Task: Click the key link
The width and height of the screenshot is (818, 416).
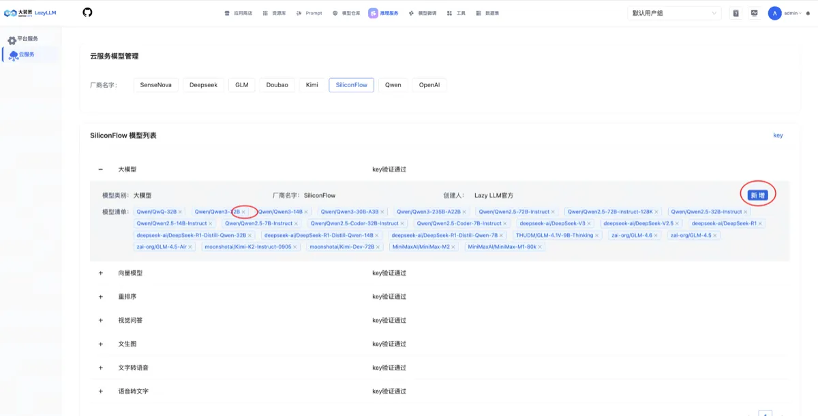Action: [x=778, y=135]
